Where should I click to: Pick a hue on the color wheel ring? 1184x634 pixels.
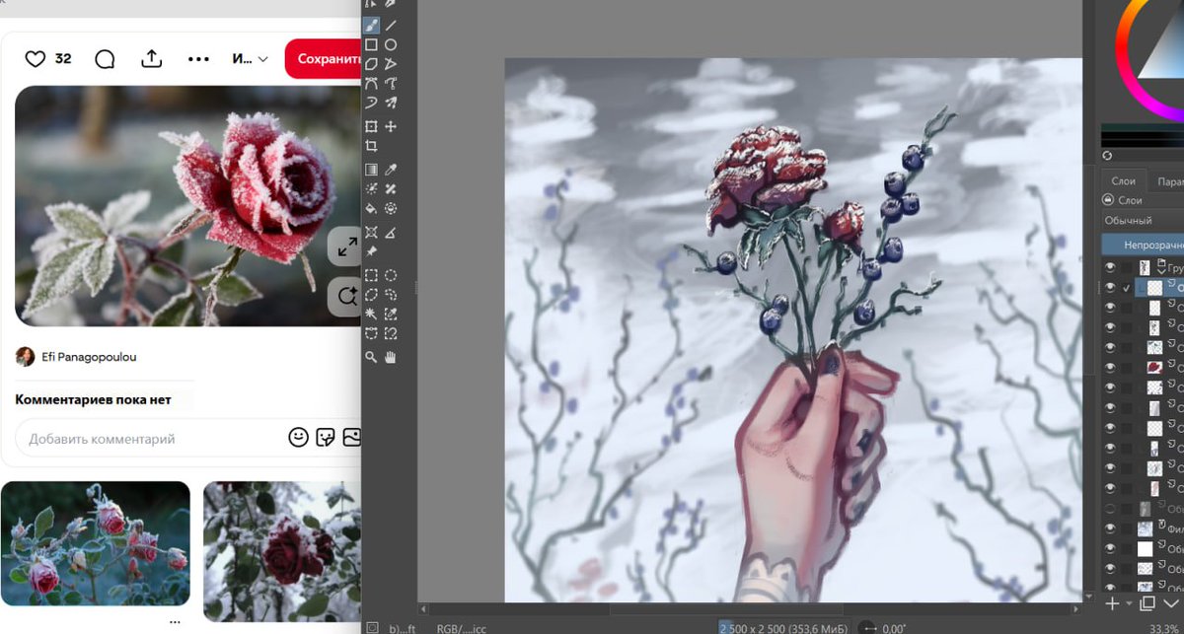1124,59
